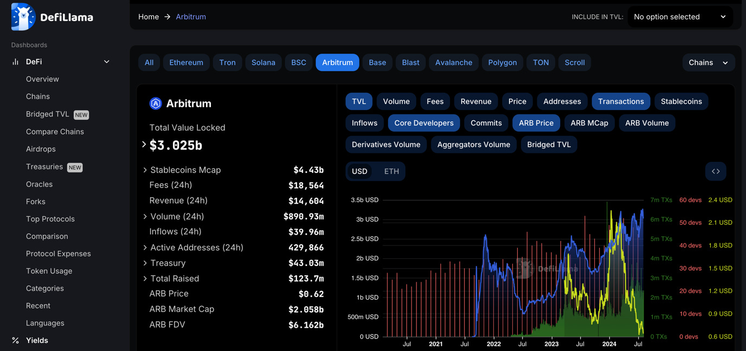Click the DeFi bar-chart sidebar icon
The height and width of the screenshot is (351, 746).
(x=15, y=62)
